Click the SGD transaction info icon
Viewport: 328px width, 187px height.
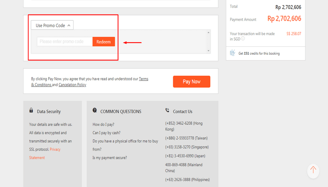[243, 39]
